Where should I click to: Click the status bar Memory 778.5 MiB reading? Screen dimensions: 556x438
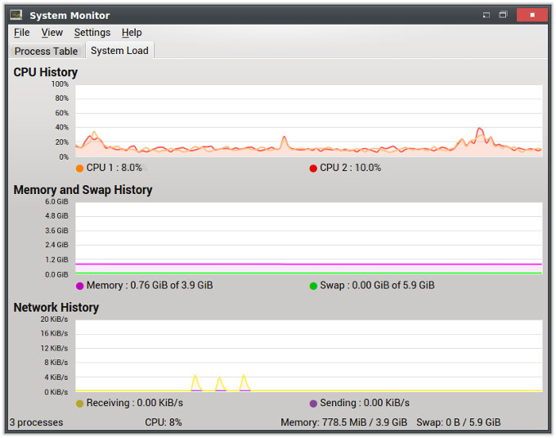pyautogui.click(x=343, y=422)
